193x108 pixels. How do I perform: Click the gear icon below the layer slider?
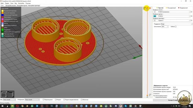[147, 97]
